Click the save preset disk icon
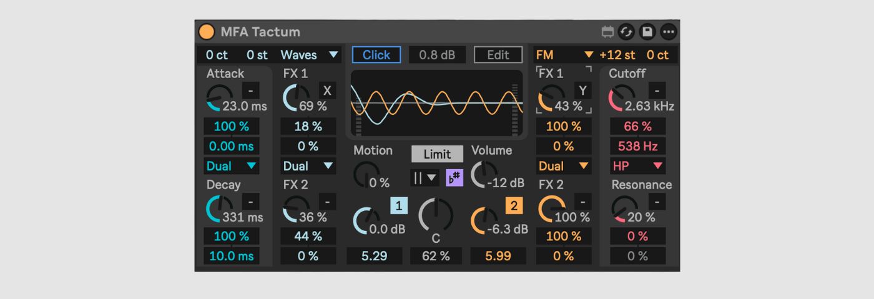874x299 pixels. pyautogui.click(x=647, y=32)
